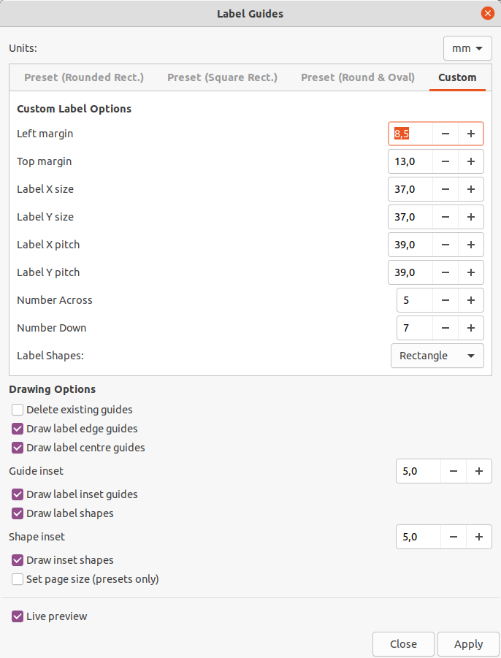Decrease Number Down count

tap(445, 328)
